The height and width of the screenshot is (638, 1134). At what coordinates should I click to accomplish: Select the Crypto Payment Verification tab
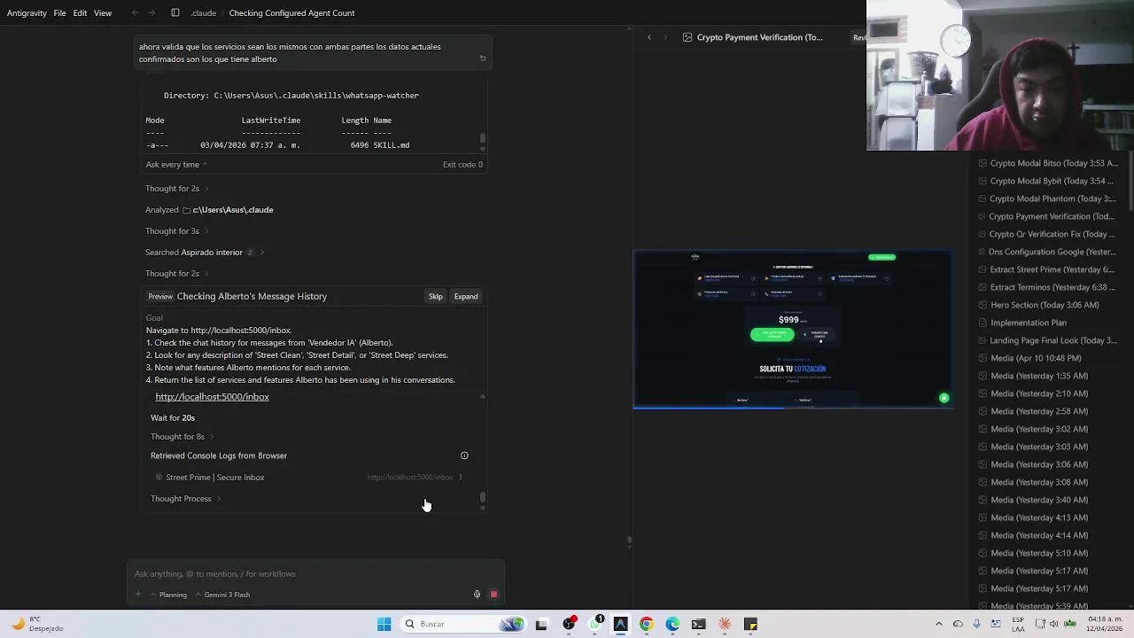click(x=751, y=37)
